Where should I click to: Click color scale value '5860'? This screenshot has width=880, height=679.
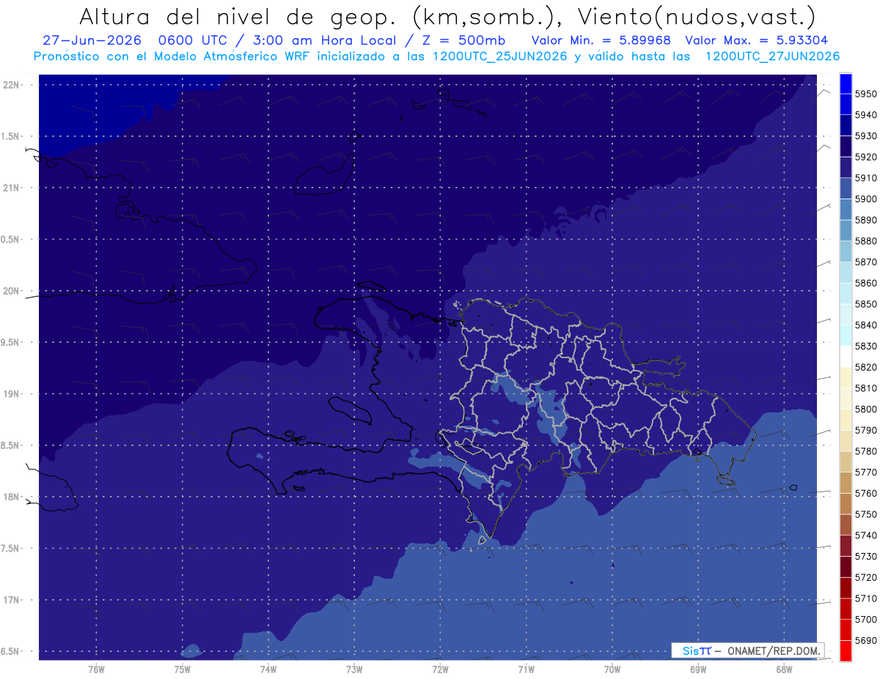[x=866, y=283]
